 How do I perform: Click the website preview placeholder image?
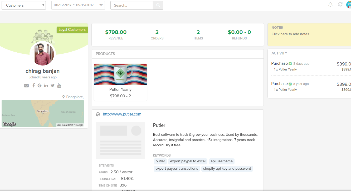[120, 140]
